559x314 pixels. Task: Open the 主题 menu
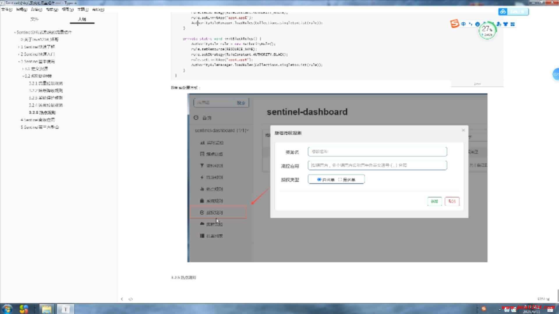pos(83,10)
